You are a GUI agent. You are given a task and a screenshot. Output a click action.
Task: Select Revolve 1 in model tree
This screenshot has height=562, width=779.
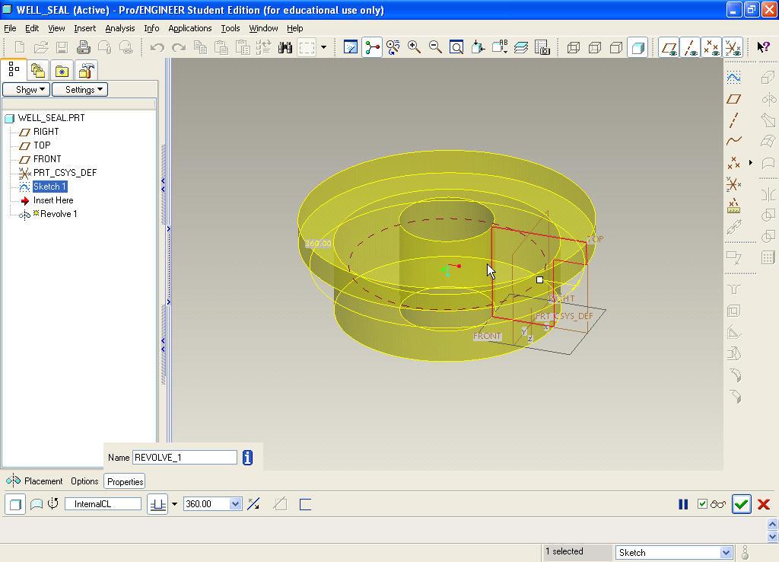(59, 214)
